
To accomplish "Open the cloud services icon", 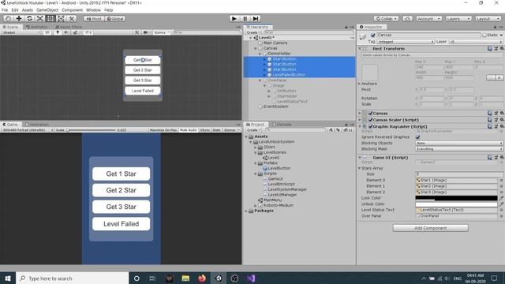I will tap(407, 19).
